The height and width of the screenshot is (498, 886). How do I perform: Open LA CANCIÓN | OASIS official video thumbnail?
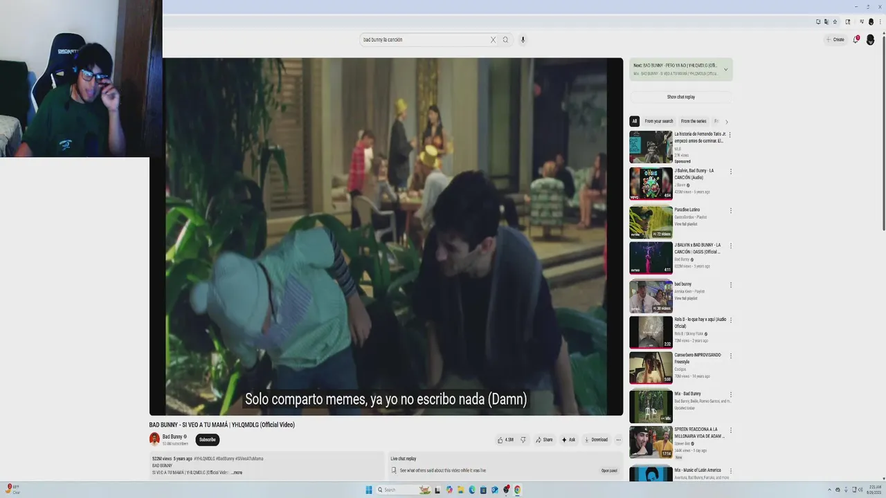(651, 258)
